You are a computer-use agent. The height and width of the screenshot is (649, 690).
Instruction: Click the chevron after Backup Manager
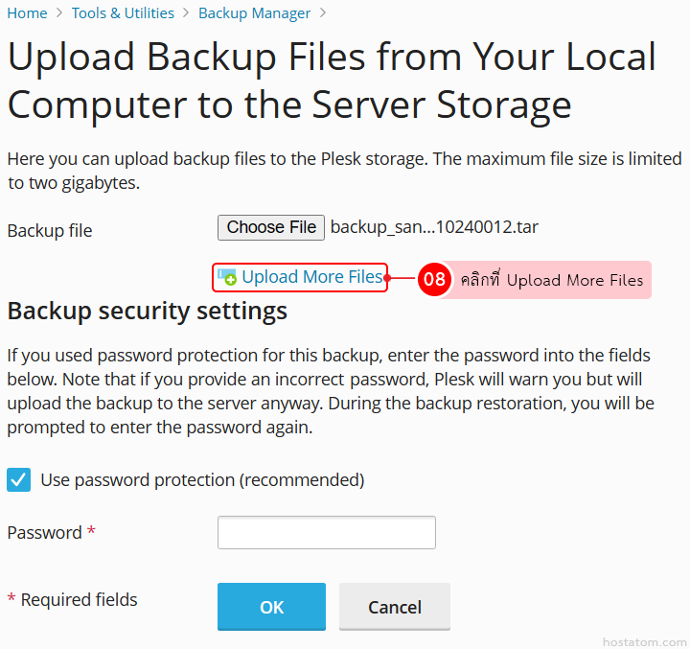[323, 12]
